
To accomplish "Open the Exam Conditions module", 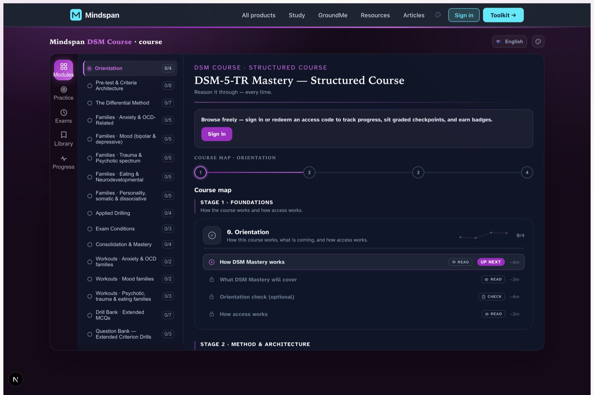I will [130, 229].
